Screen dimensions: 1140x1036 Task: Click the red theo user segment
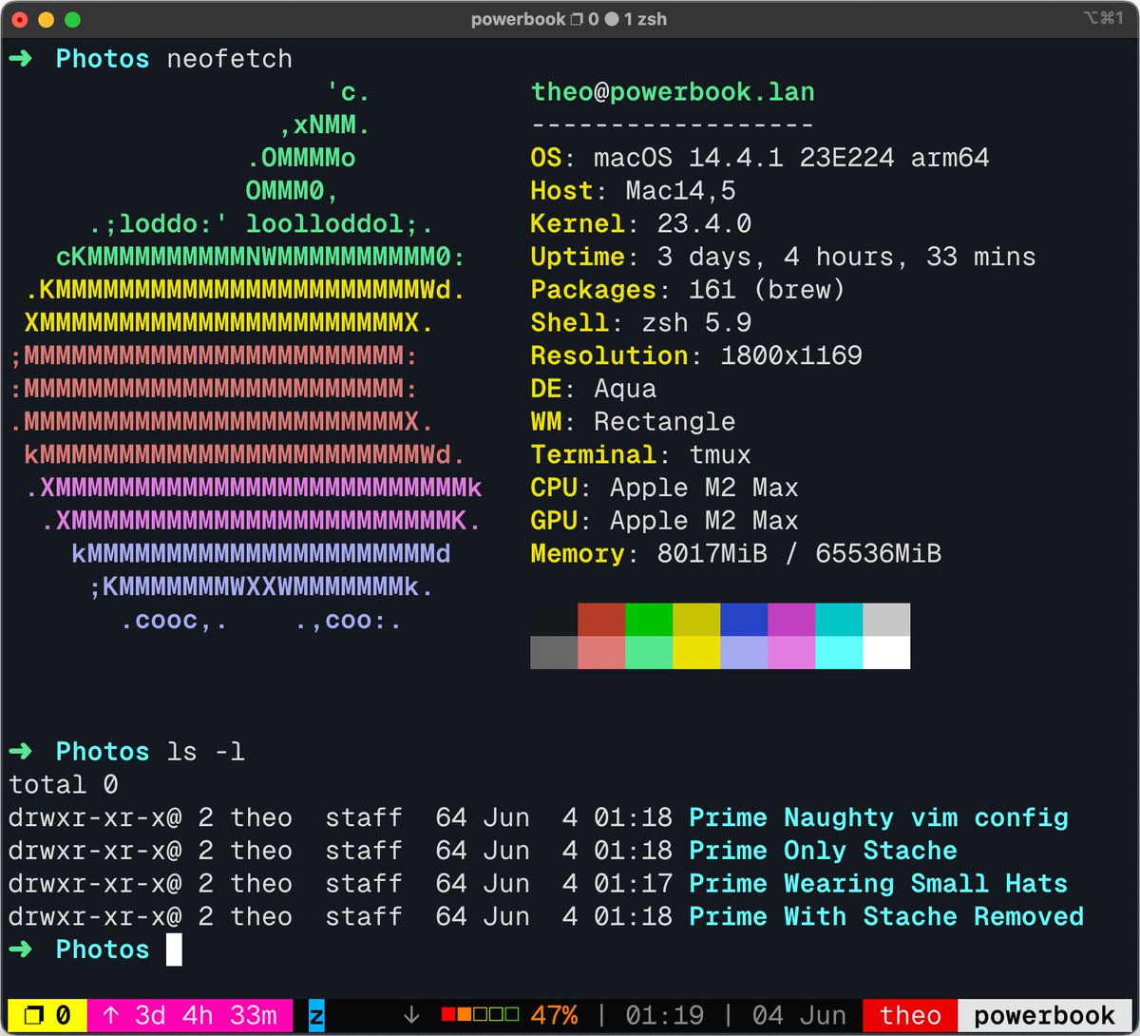pyautogui.click(x=910, y=1015)
